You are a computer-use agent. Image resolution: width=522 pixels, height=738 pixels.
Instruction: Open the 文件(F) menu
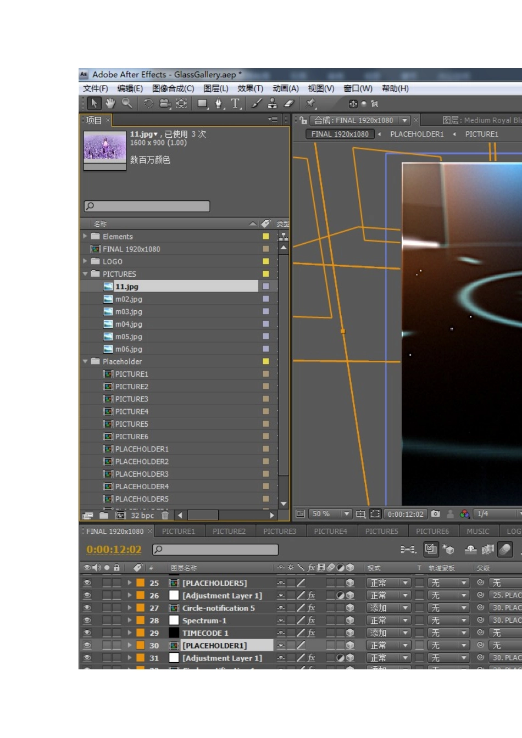96,88
